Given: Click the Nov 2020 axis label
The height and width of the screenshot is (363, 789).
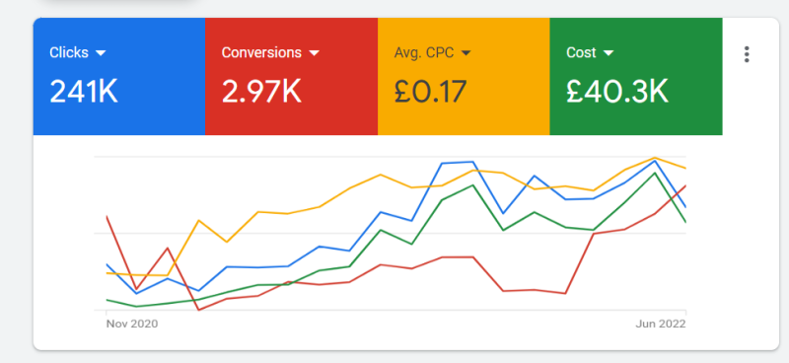Looking at the screenshot, I should coord(132,324).
